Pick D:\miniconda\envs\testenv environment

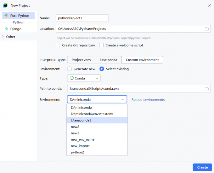click(x=97, y=114)
